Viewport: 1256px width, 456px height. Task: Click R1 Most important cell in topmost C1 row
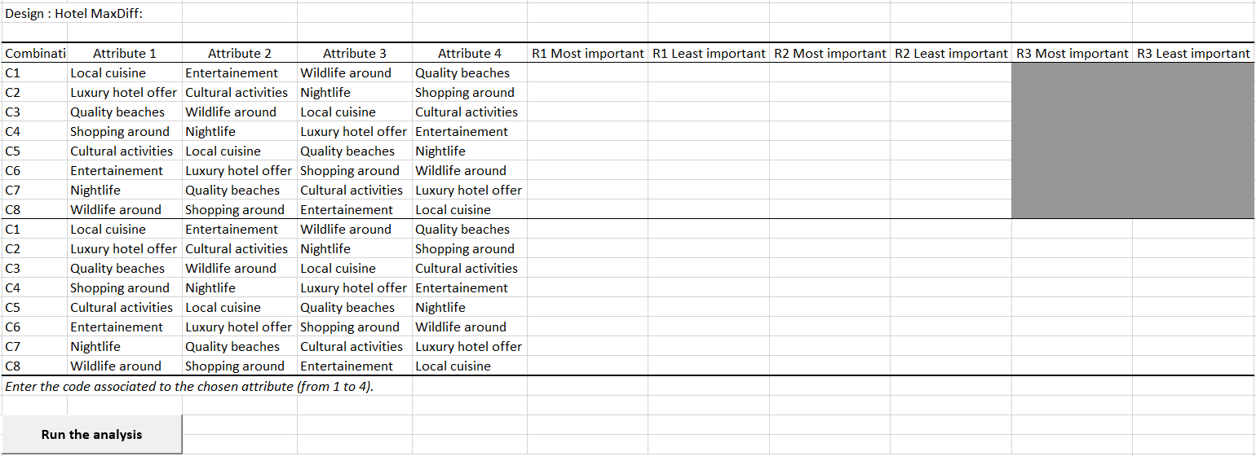pos(587,73)
